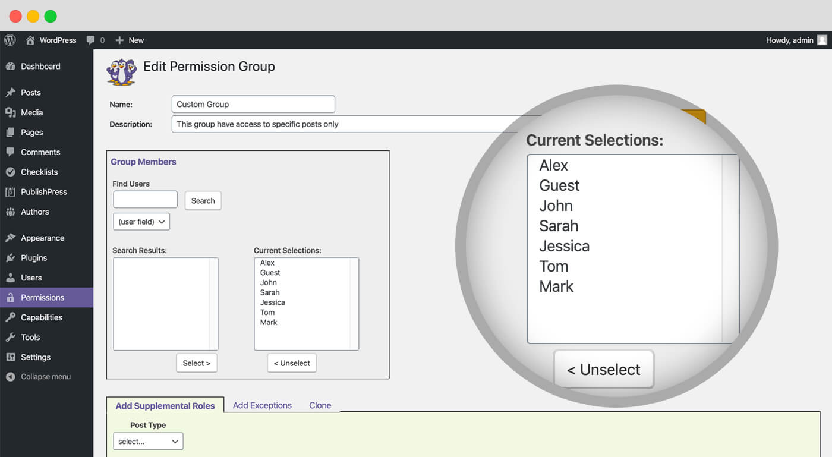832x457 pixels.
Task: Focus the Name field containing Custom Group
Action: (253, 104)
